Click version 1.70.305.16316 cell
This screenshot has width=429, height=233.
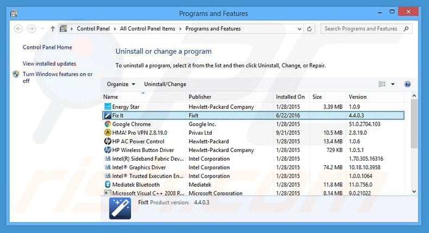(366, 159)
